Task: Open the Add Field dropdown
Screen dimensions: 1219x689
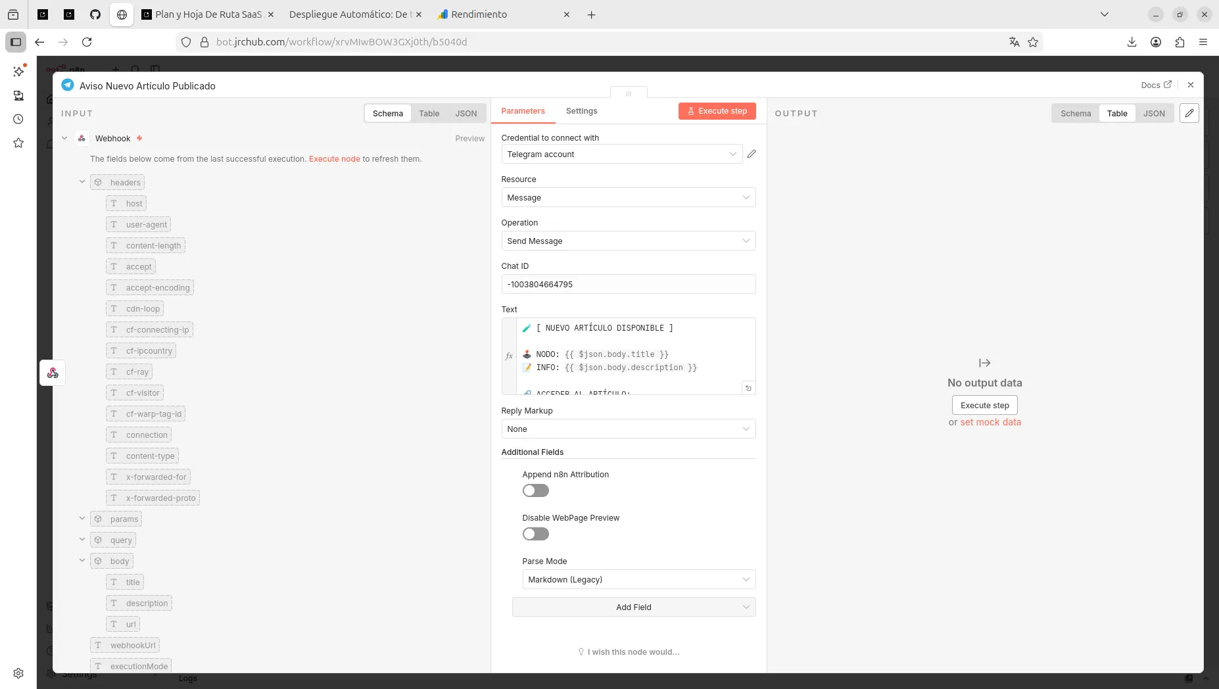Action: [x=634, y=607]
